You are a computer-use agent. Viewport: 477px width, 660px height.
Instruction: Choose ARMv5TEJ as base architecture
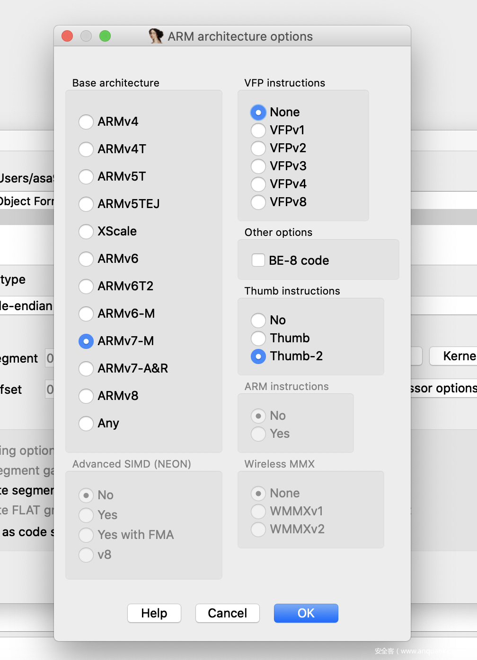coord(86,204)
